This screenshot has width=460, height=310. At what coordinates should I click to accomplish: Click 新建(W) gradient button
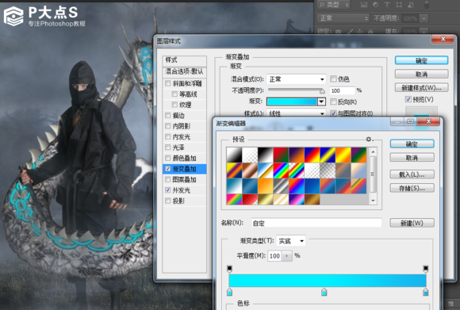click(412, 223)
